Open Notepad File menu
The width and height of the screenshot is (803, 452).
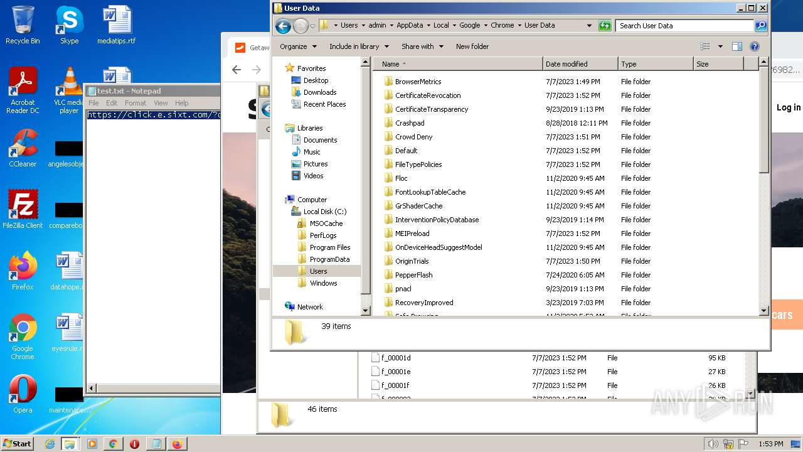coord(93,103)
